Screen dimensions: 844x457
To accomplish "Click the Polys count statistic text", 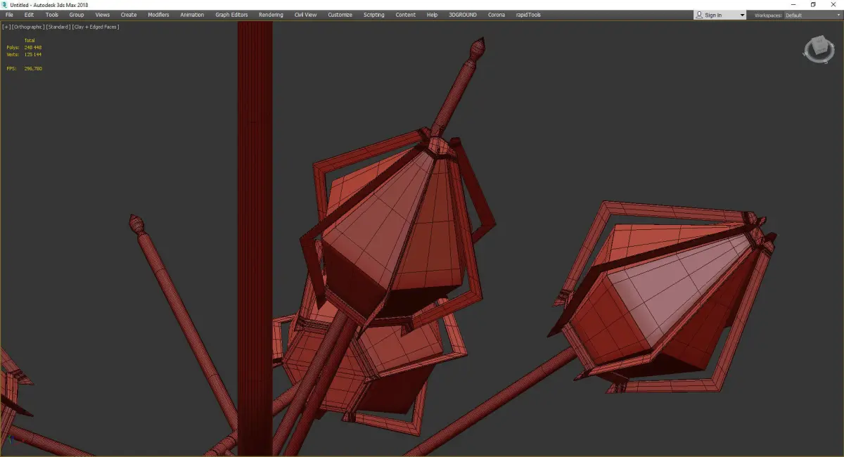I will point(24,47).
